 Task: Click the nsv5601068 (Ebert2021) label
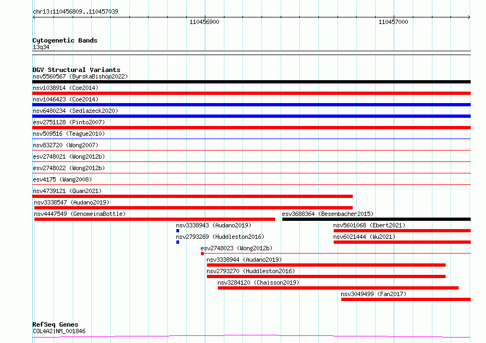(369, 225)
